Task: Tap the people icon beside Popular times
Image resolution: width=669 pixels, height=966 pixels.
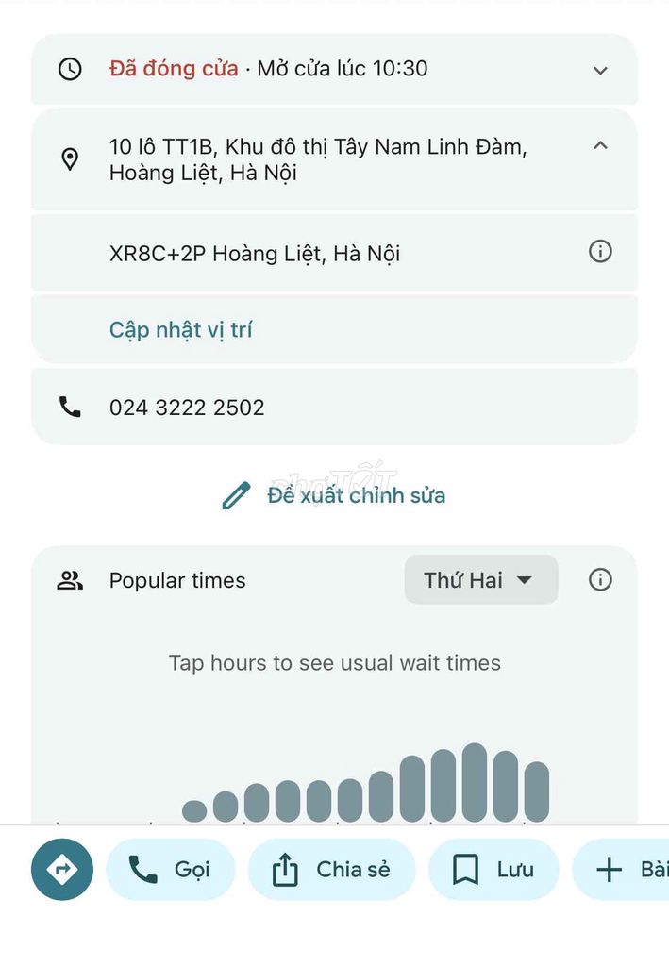Action: tap(70, 580)
